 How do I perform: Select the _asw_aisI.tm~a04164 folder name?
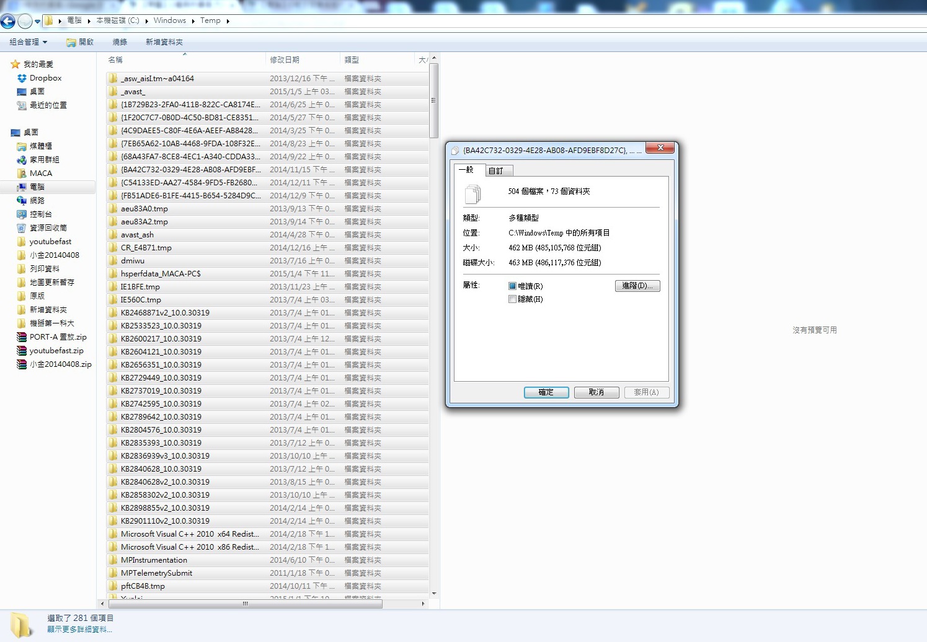click(x=157, y=79)
